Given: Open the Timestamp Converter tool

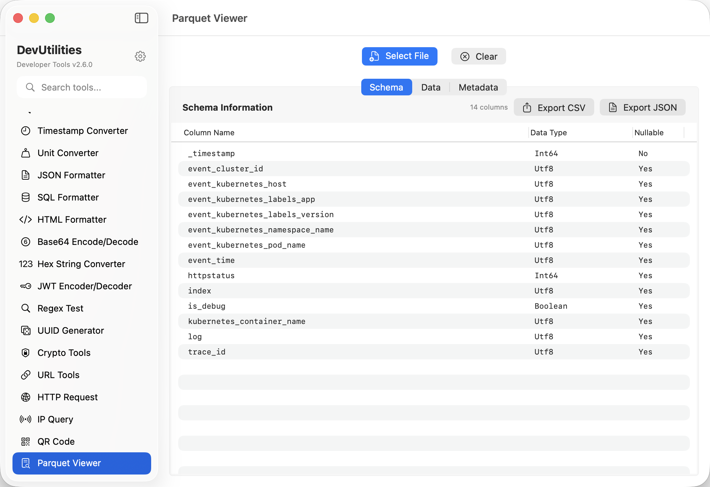Looking at the screenshot, I should (82, 131).
